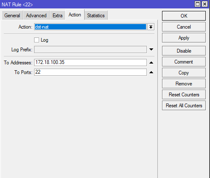View the Statistics tab
Viewport: 210px width, 178px height.
tap(96, 15)
